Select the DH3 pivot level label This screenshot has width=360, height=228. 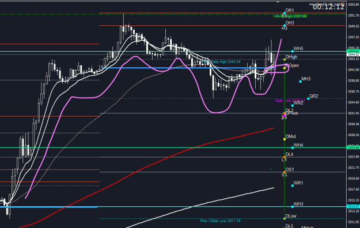(x=290, y=23)
